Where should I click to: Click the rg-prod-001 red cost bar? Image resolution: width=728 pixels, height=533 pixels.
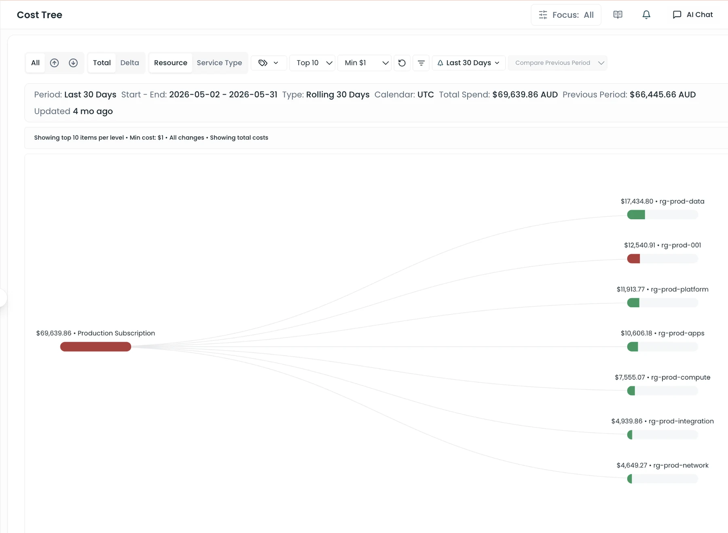(662, 259)
